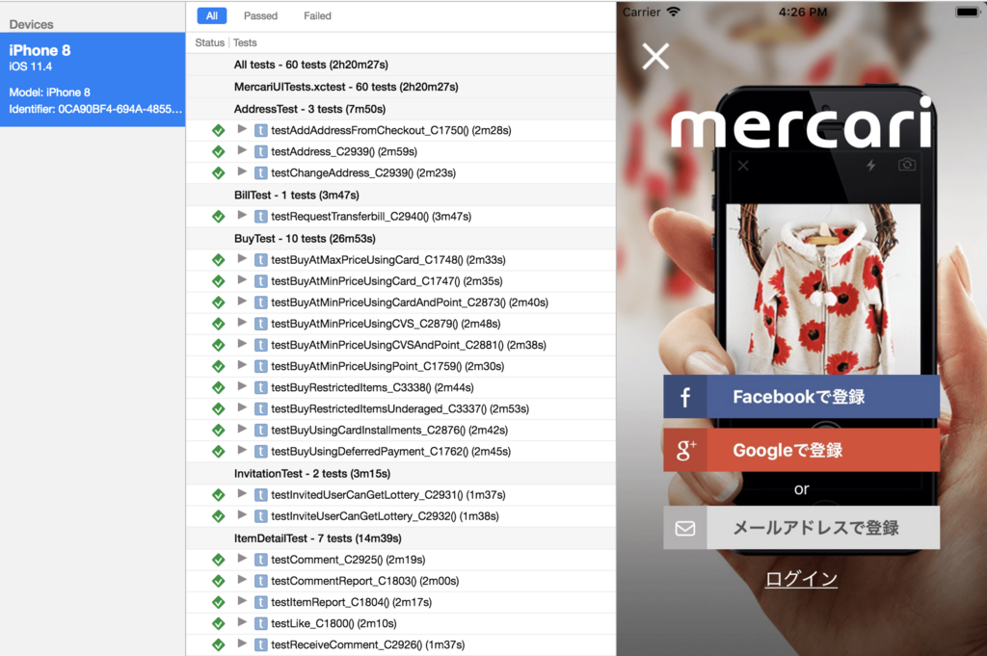Expand testChangeAddress_C2939 disclosure triangle
This screenshot has width=987, height=656.
pyautogui.click(x=242, y=171)
